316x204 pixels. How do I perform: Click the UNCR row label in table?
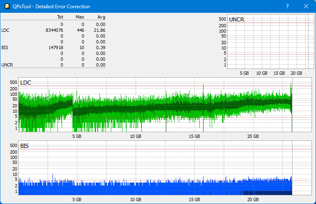(7, 65)
